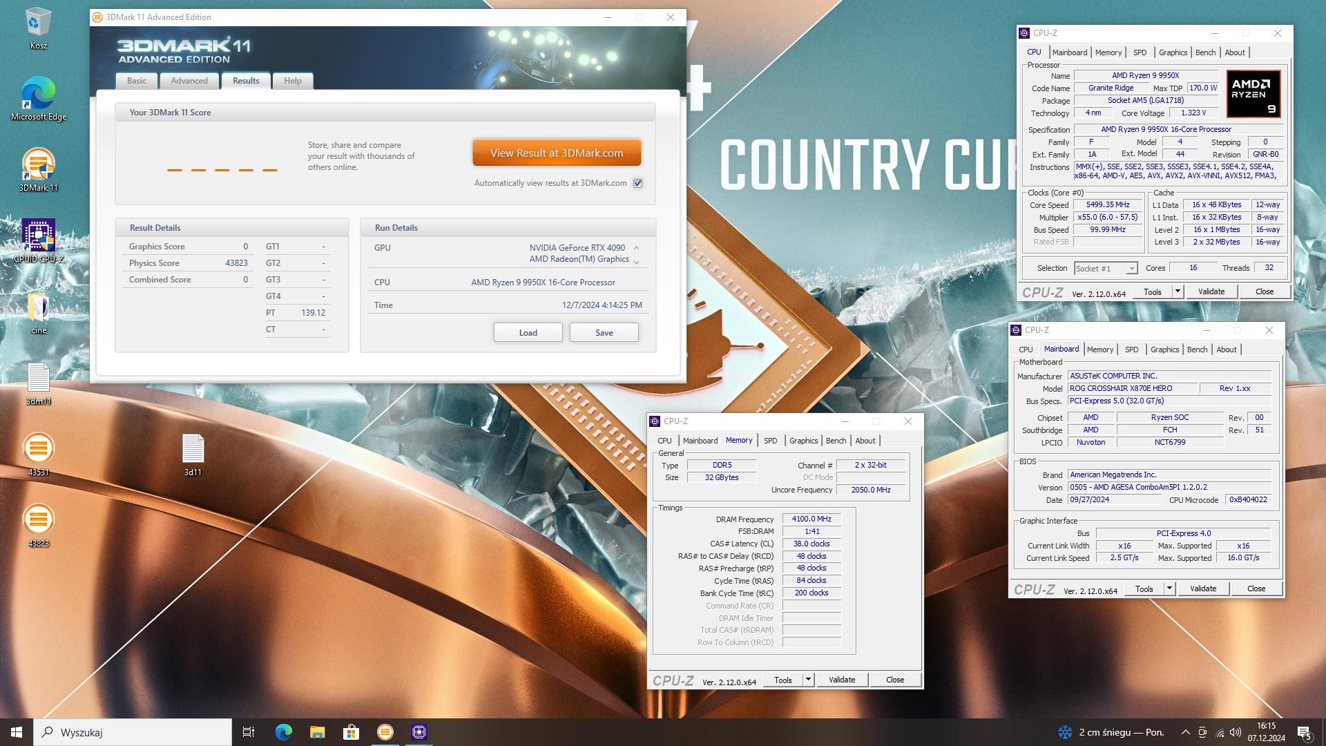Expand Tools dropdown arrow in Mainboard window
The height and width of the screenshot is (746, 1326).
click(x=1169, y=589)
